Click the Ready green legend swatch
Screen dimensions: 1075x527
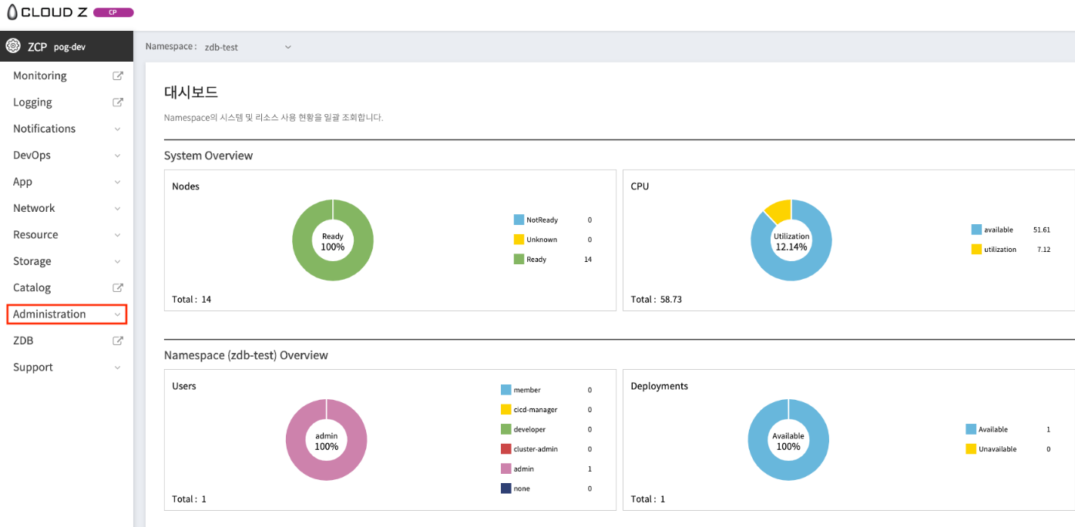tap(519, 259)
